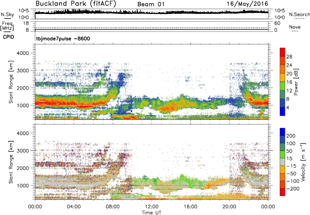The image size is (310, 215).
Task: Click the N.Search legend label
Action: (x=299, y=14)
